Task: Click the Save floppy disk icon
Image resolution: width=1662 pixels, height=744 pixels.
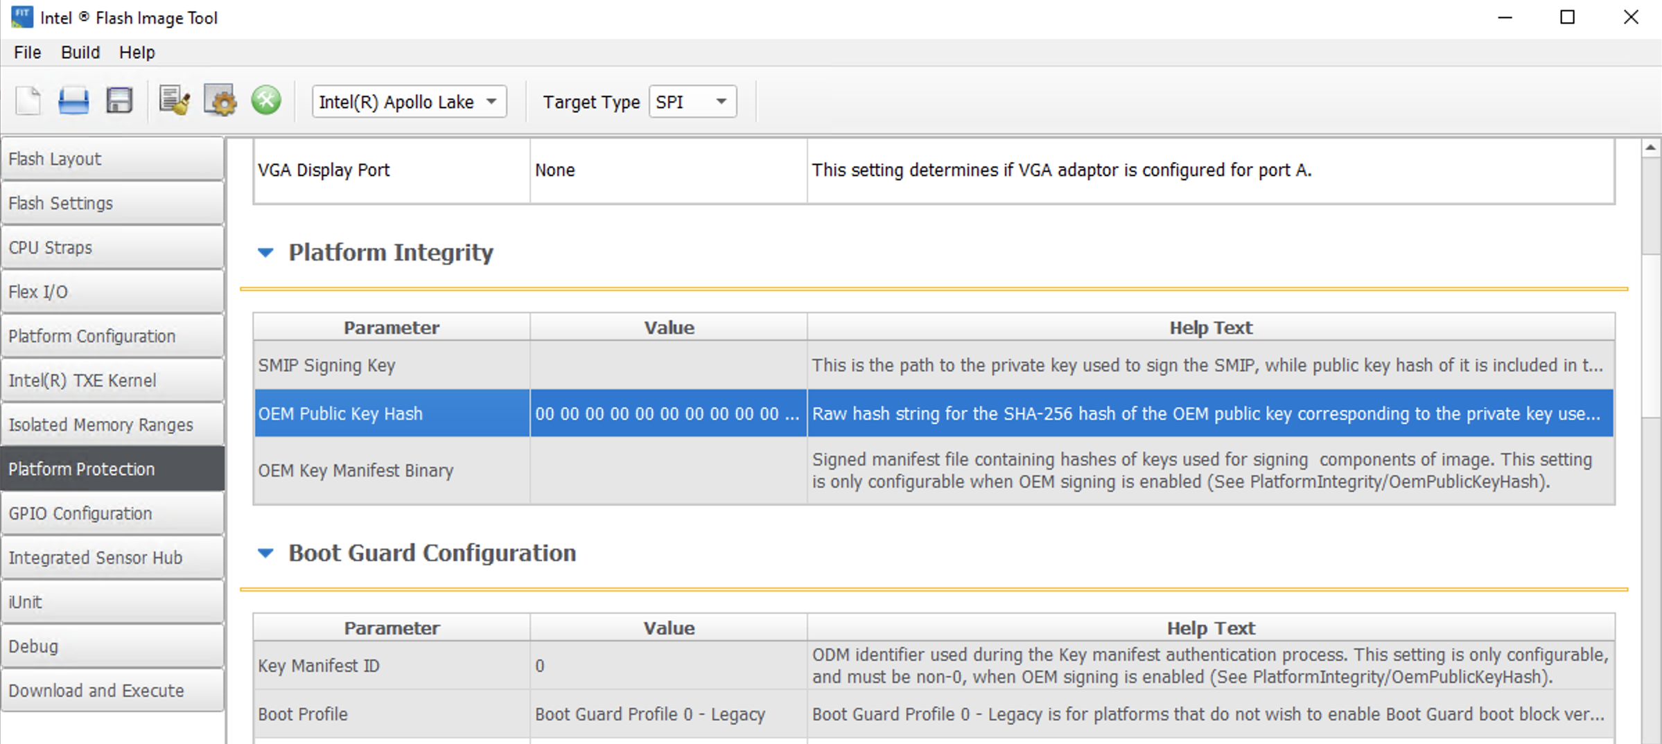Action: click(x=119, y=101)
